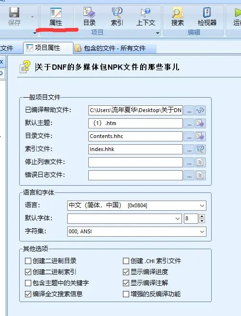
Task: Click the index icon beside 索引文件
Action: 200,149
